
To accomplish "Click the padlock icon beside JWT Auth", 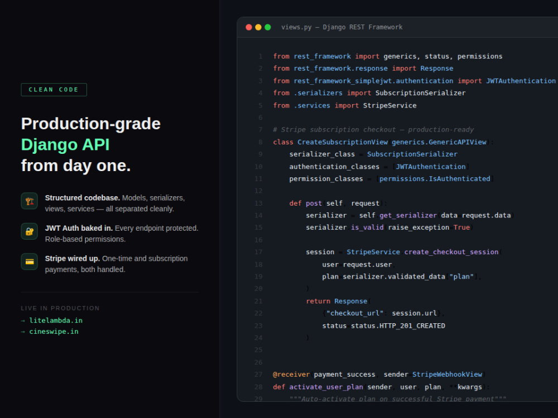I will (30, 231).
